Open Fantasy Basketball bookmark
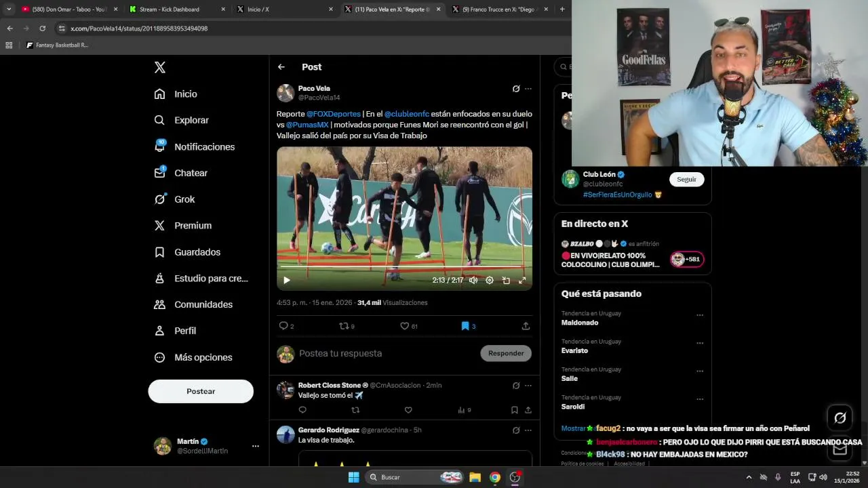 pyautogui.click(x=58, y=45)
